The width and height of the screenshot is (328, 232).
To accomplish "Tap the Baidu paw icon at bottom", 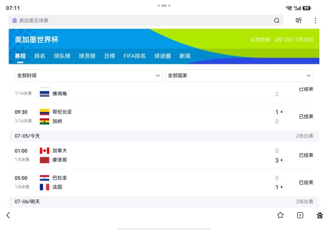I will point(320,215).
